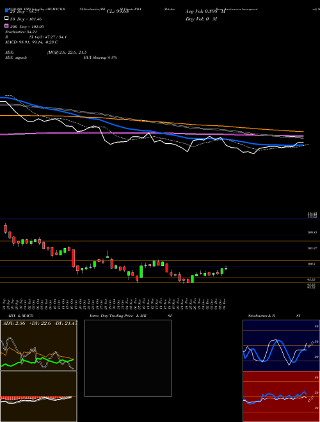
Task: Click the white 50 Day legend swatch
Action: 6,19
